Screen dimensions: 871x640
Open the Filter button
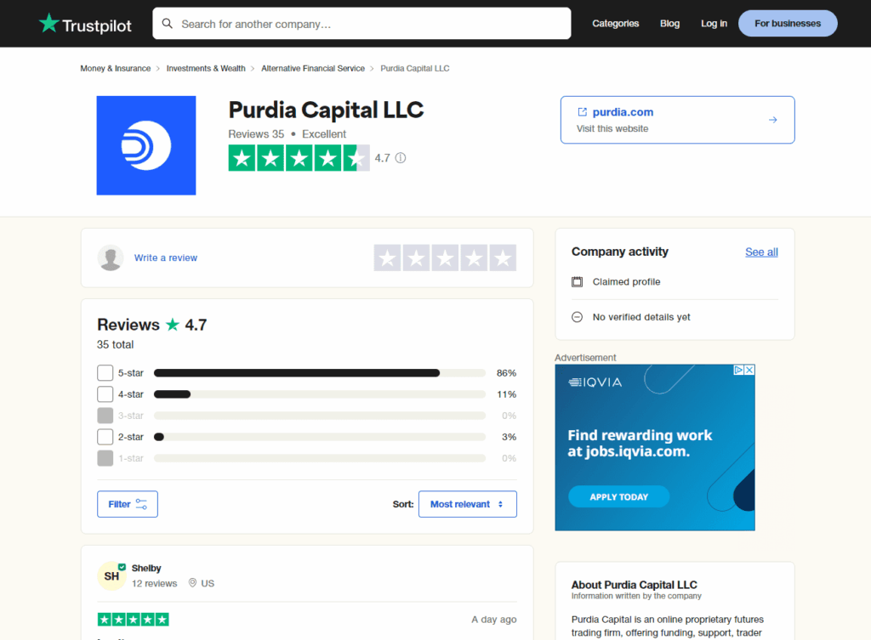pyautogui.click(x=128, y=504)
